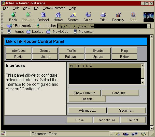The width and height of the screenshot is (155, 137).
Task: Reload the page with the Reload icon
Action: tap(43, 17)
